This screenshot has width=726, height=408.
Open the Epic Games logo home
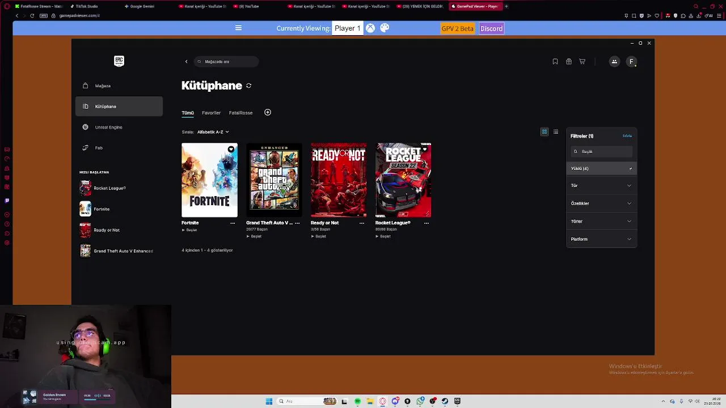coord(119,61)
